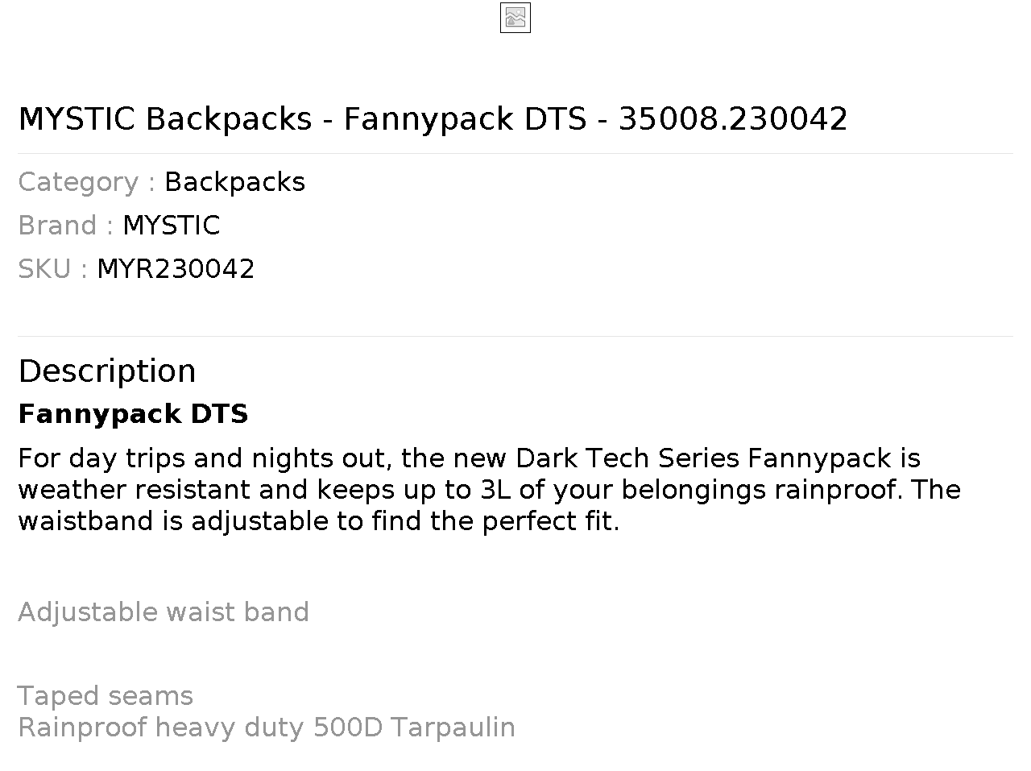This screenshot has height=771, width=1031.
Task: Click the Taped seams feature line
Action: [106, 696]
